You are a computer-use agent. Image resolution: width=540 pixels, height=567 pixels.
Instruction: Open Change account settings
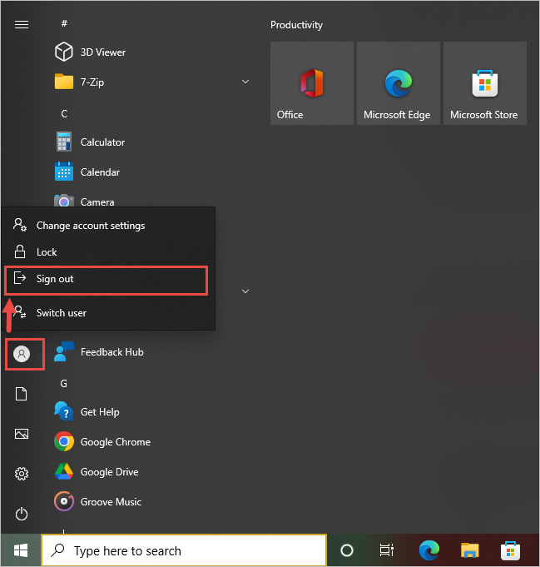(x=90, y=226)
